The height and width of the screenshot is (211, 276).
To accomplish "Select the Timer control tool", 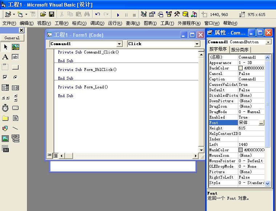I will 5,108.
